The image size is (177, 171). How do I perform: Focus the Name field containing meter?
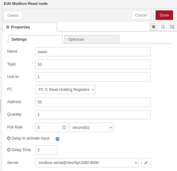(x=93, y=52)
